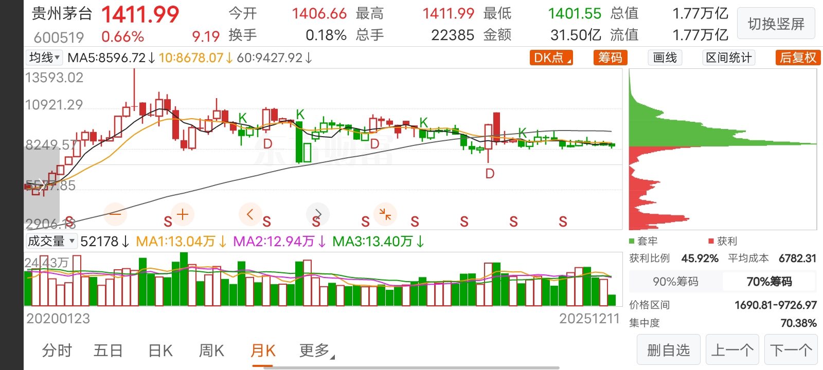Tap the 平均成本 6782.31 value
Viewport: 823px width, 370px height.
pos(797,258)
